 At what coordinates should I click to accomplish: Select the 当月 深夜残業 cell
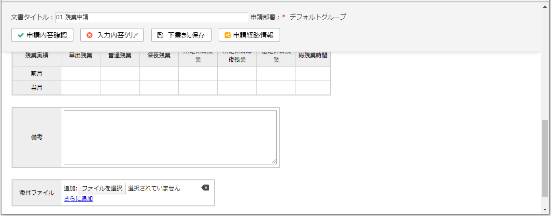(159, 88)
